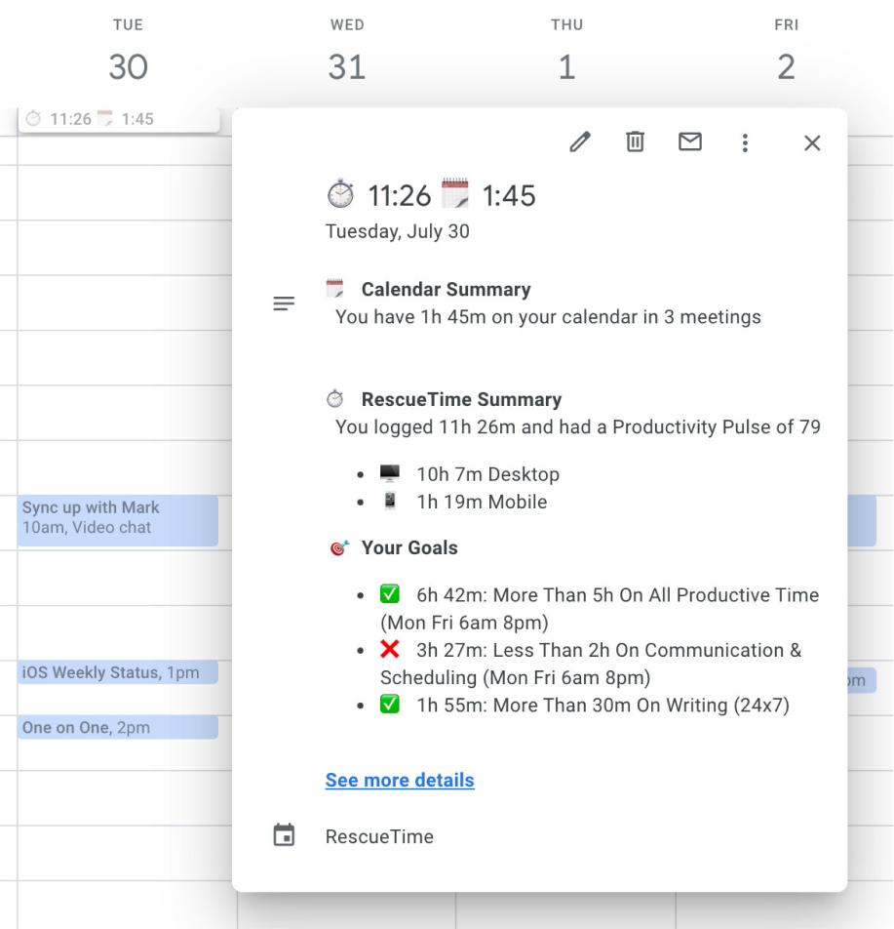Image resolution: width=894 pixels, height=929 pixels.
Task: Click the RescueTime calendar icon at bottom
Action: point(284,836)
